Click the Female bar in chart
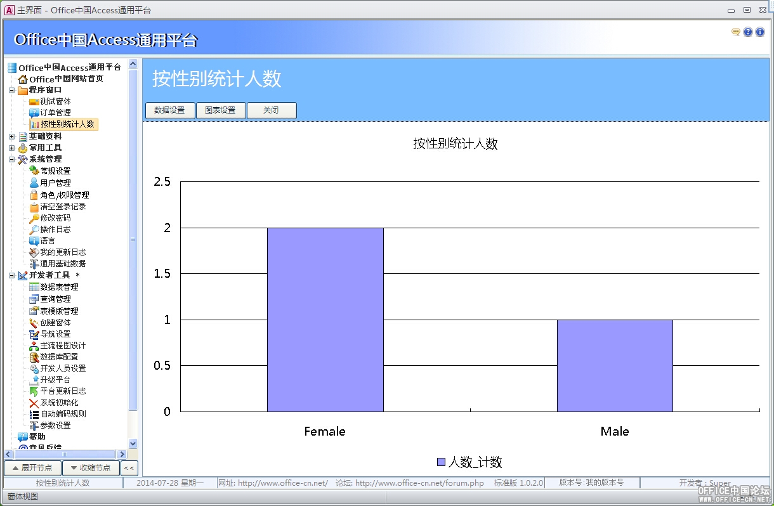Viewport: 774px width, 506px height. click(325, 320)
